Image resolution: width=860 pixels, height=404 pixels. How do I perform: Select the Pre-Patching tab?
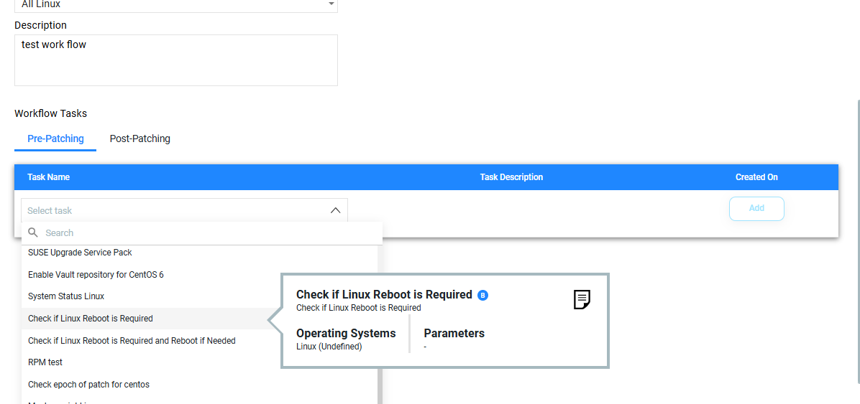[55, 138]
